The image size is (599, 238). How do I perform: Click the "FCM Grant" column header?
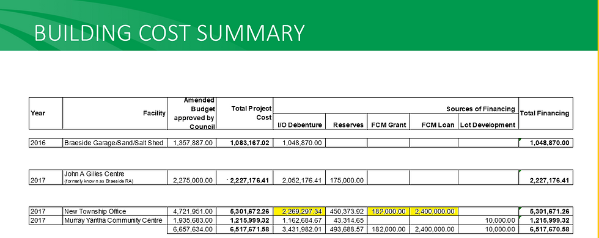click(x=389, y=124)
